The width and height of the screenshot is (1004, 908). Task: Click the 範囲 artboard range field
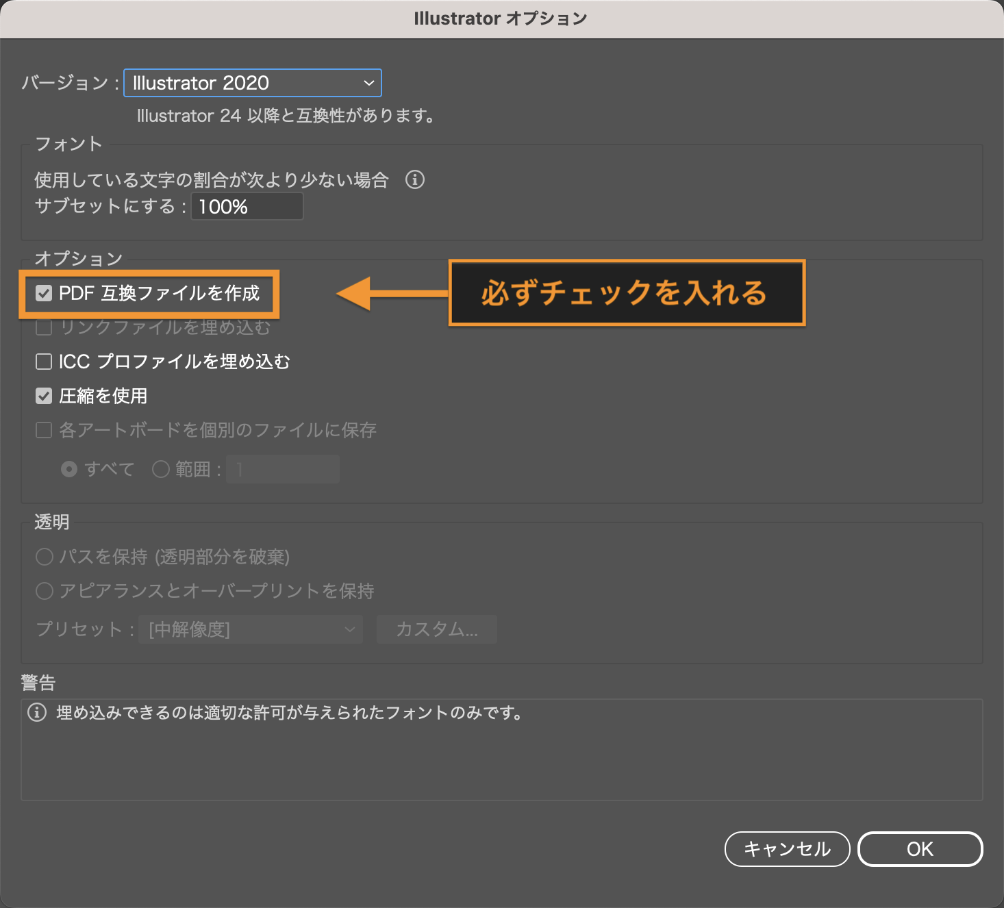tap(283, 469)
